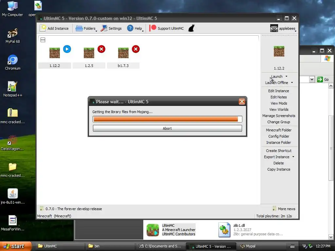This screenshot has height=251, width=335.
Task: Click Launch in the instance sidebar
Action: pos(277,76)
